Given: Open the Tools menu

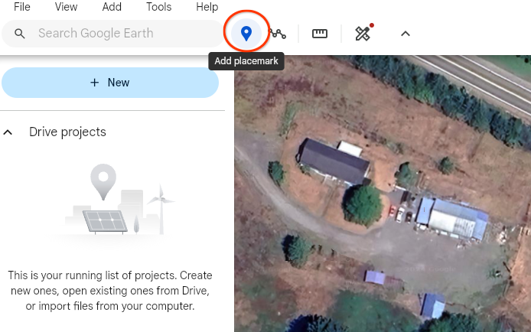Looking at the screenshot, I should (158, 6).
